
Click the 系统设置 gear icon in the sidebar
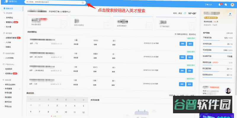(x=4, y=80)
